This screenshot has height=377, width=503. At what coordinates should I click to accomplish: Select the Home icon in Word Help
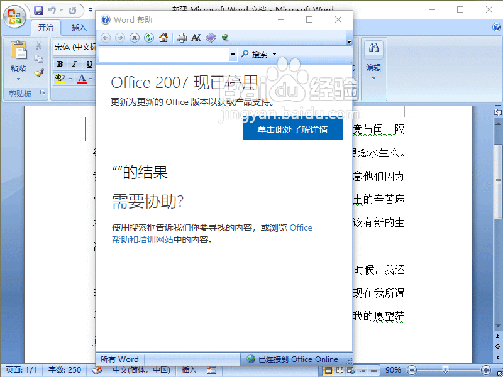[163, 38]
